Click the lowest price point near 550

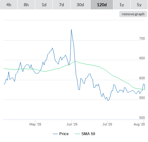point(108,101)
